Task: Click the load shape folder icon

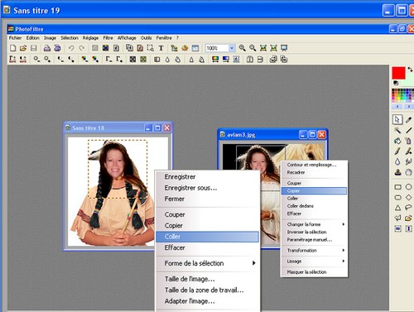Action: (408, 218)
